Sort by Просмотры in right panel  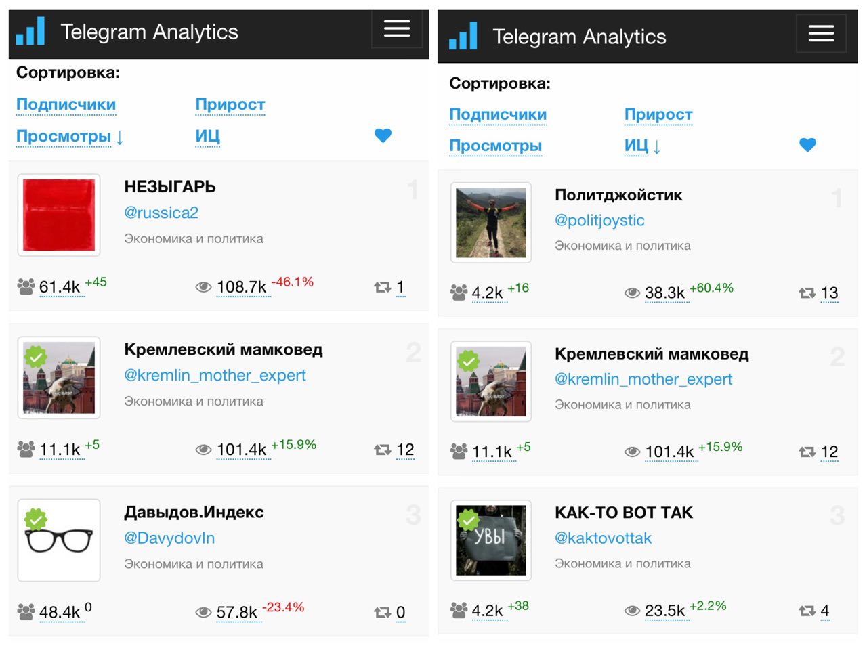pos(495,146)
